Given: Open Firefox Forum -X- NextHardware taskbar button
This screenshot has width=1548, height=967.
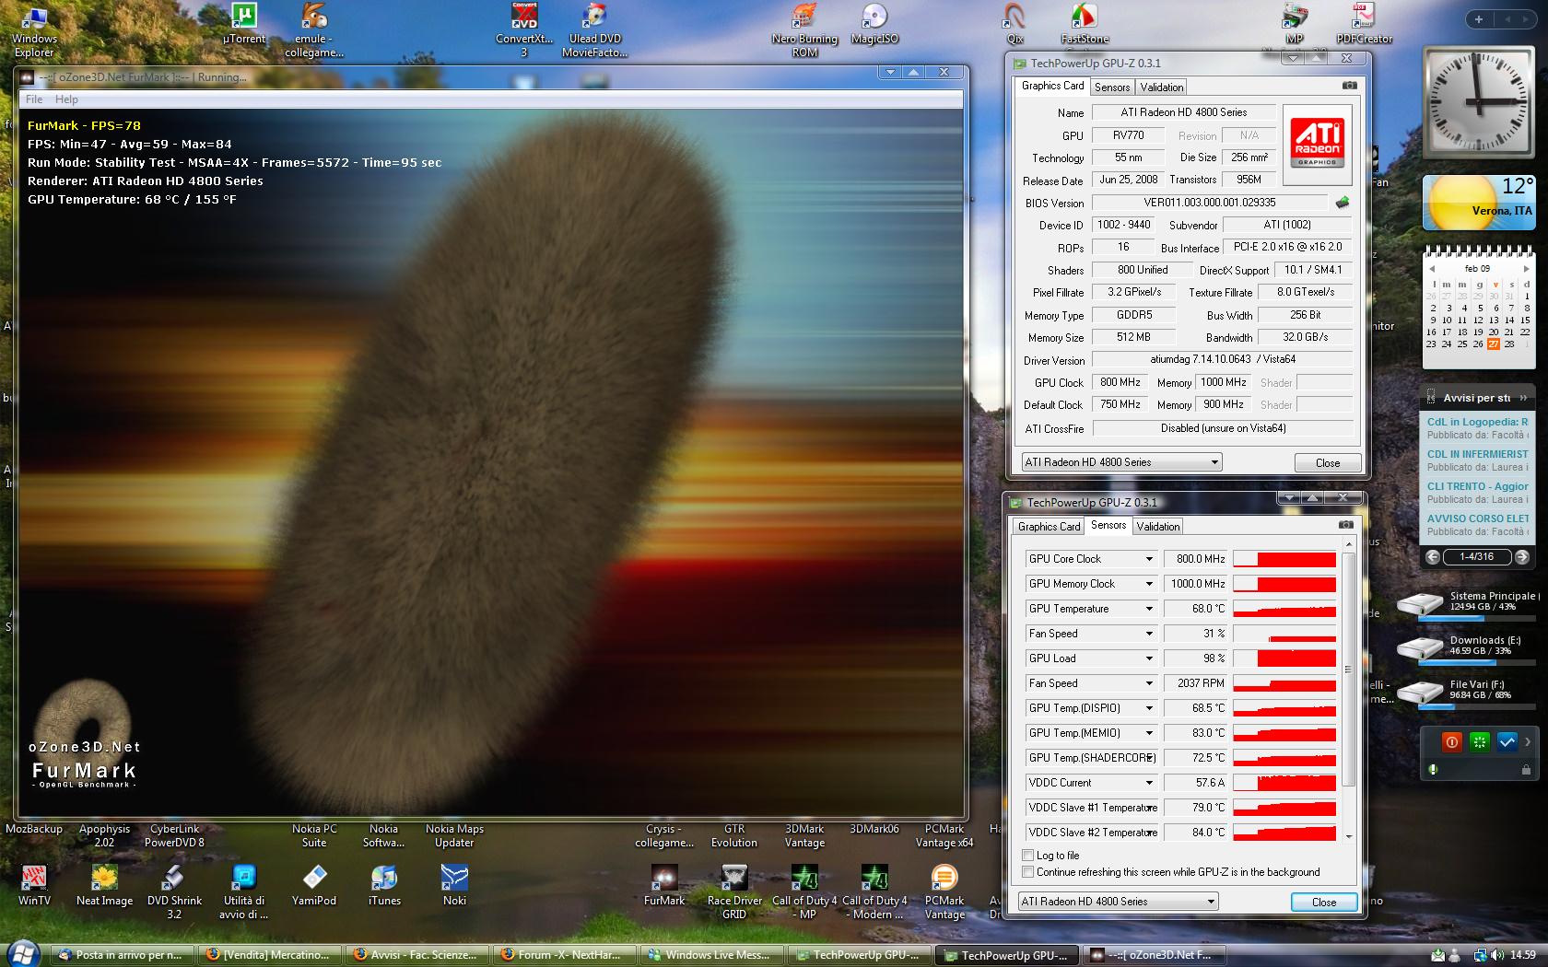Looking at the screenshot, I should click(563, 955).
